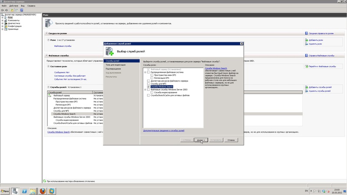Viewport: 347px width, 195px height.
Task: Open Служба Windows Search description link in wizard
Action: (x=216, y=68)
